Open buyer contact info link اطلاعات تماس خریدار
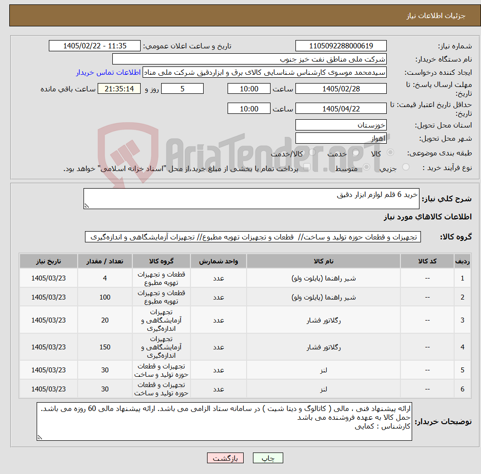Viewport: 481px width, 474px height. click(x=108, y=72)
